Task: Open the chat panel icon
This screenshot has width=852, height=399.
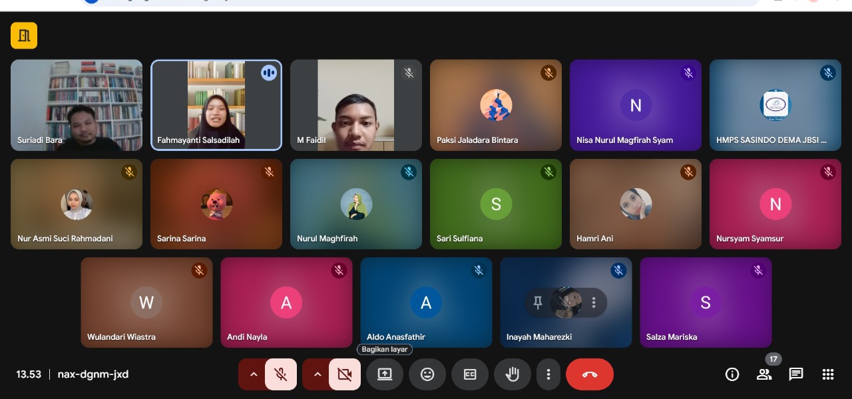Action: 796,374
